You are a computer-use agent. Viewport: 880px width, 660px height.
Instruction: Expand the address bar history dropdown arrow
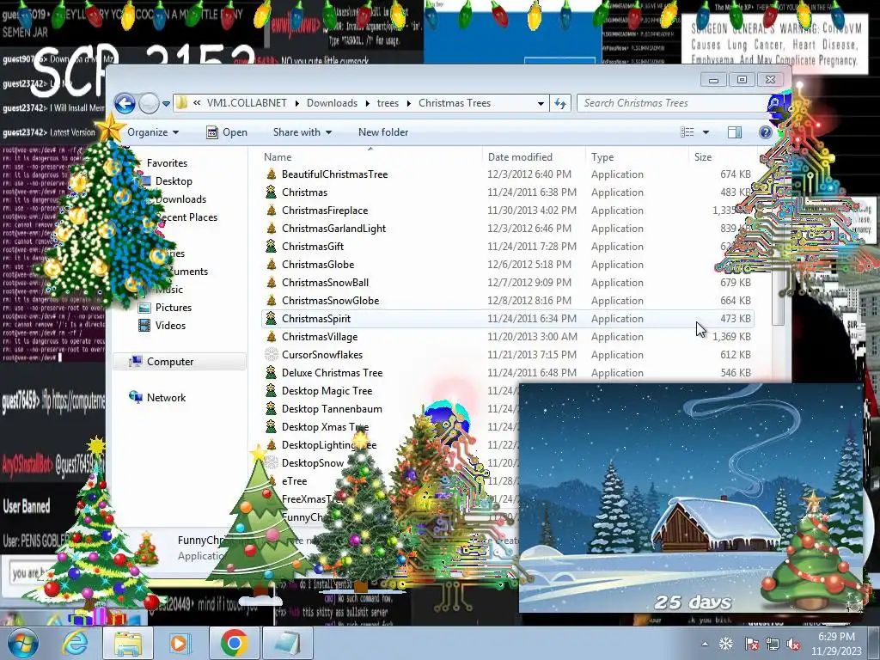point(541,103)
